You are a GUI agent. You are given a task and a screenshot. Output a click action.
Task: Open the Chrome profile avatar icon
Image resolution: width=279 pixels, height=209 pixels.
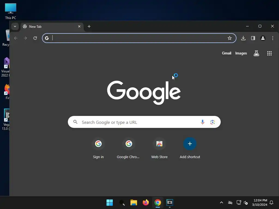[x=263, y=38]
